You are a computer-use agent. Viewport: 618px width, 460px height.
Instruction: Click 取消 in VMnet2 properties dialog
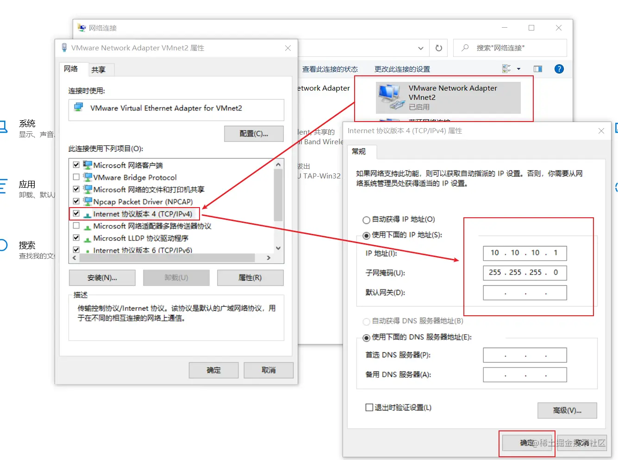[268, 370]
